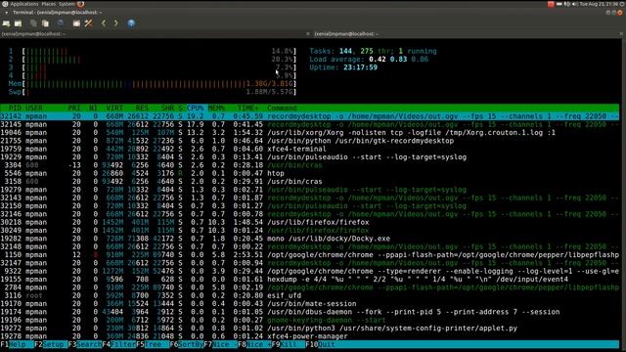
Task: Select the mate-session process row
Action: pos(309,304)
